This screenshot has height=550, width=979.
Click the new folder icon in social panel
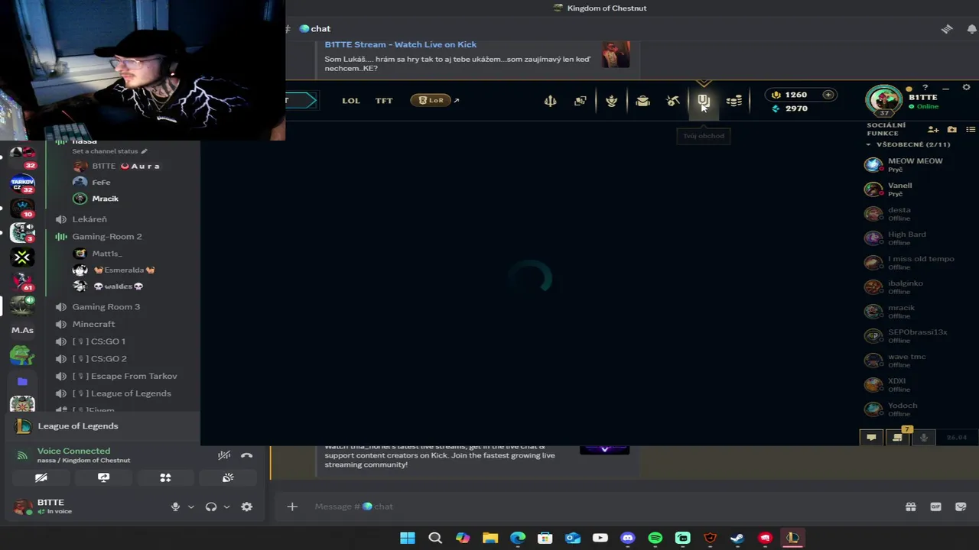(x=952, y=129)
